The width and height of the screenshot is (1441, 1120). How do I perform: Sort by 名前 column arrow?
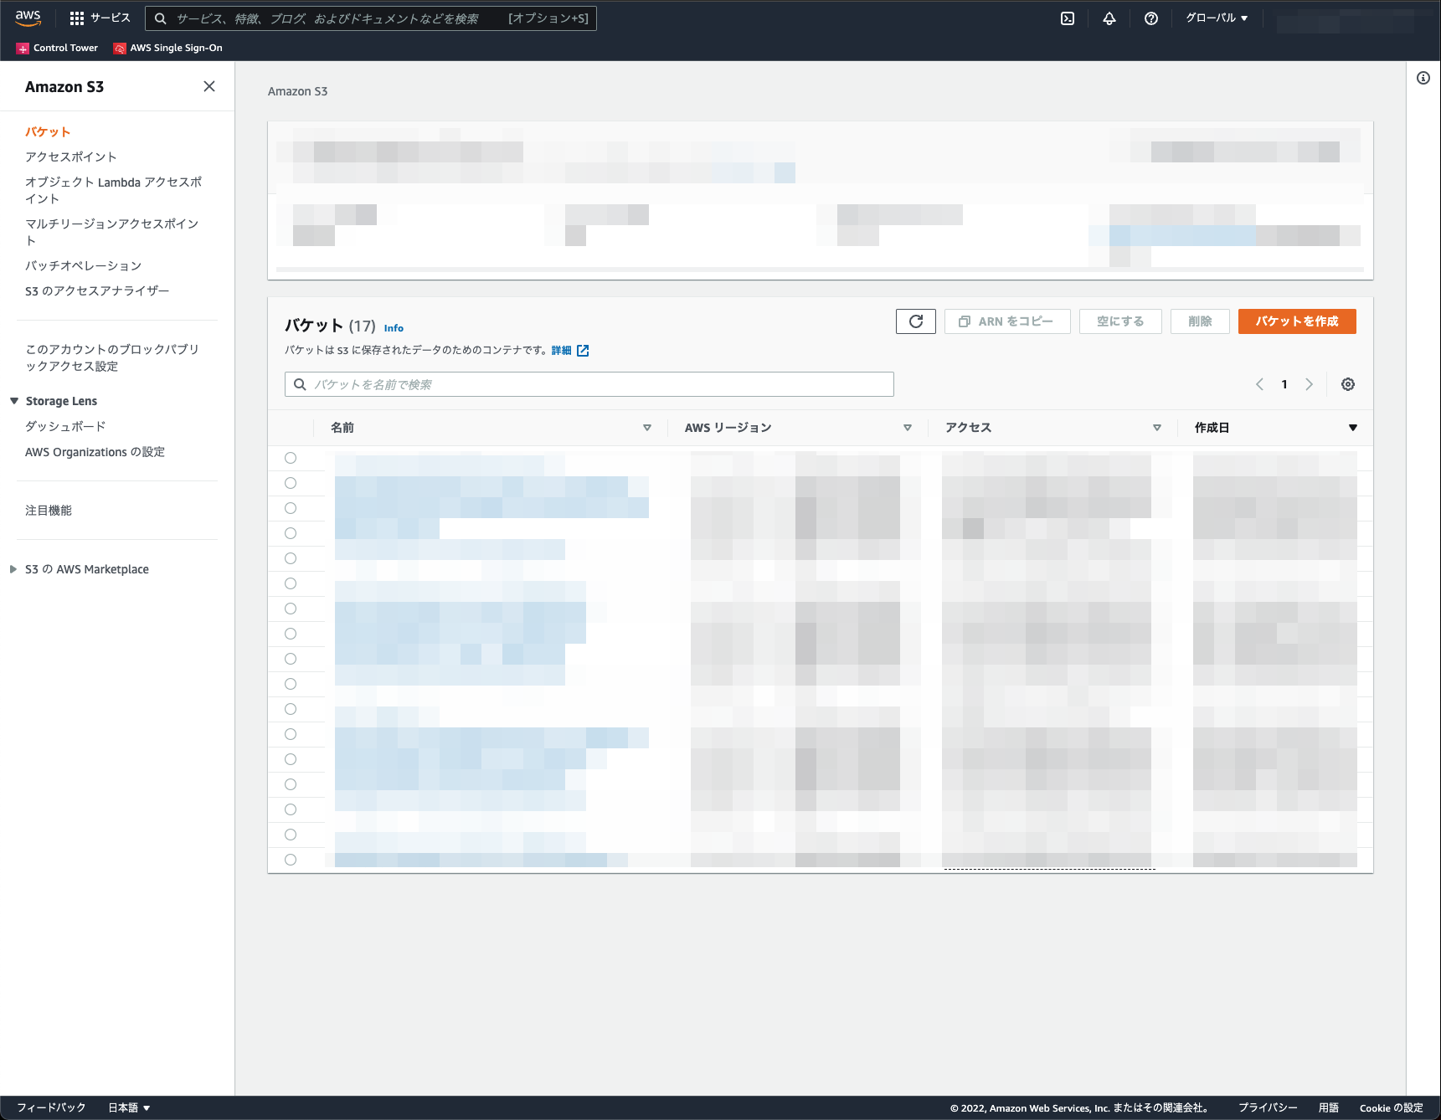[x=647, y=428]
